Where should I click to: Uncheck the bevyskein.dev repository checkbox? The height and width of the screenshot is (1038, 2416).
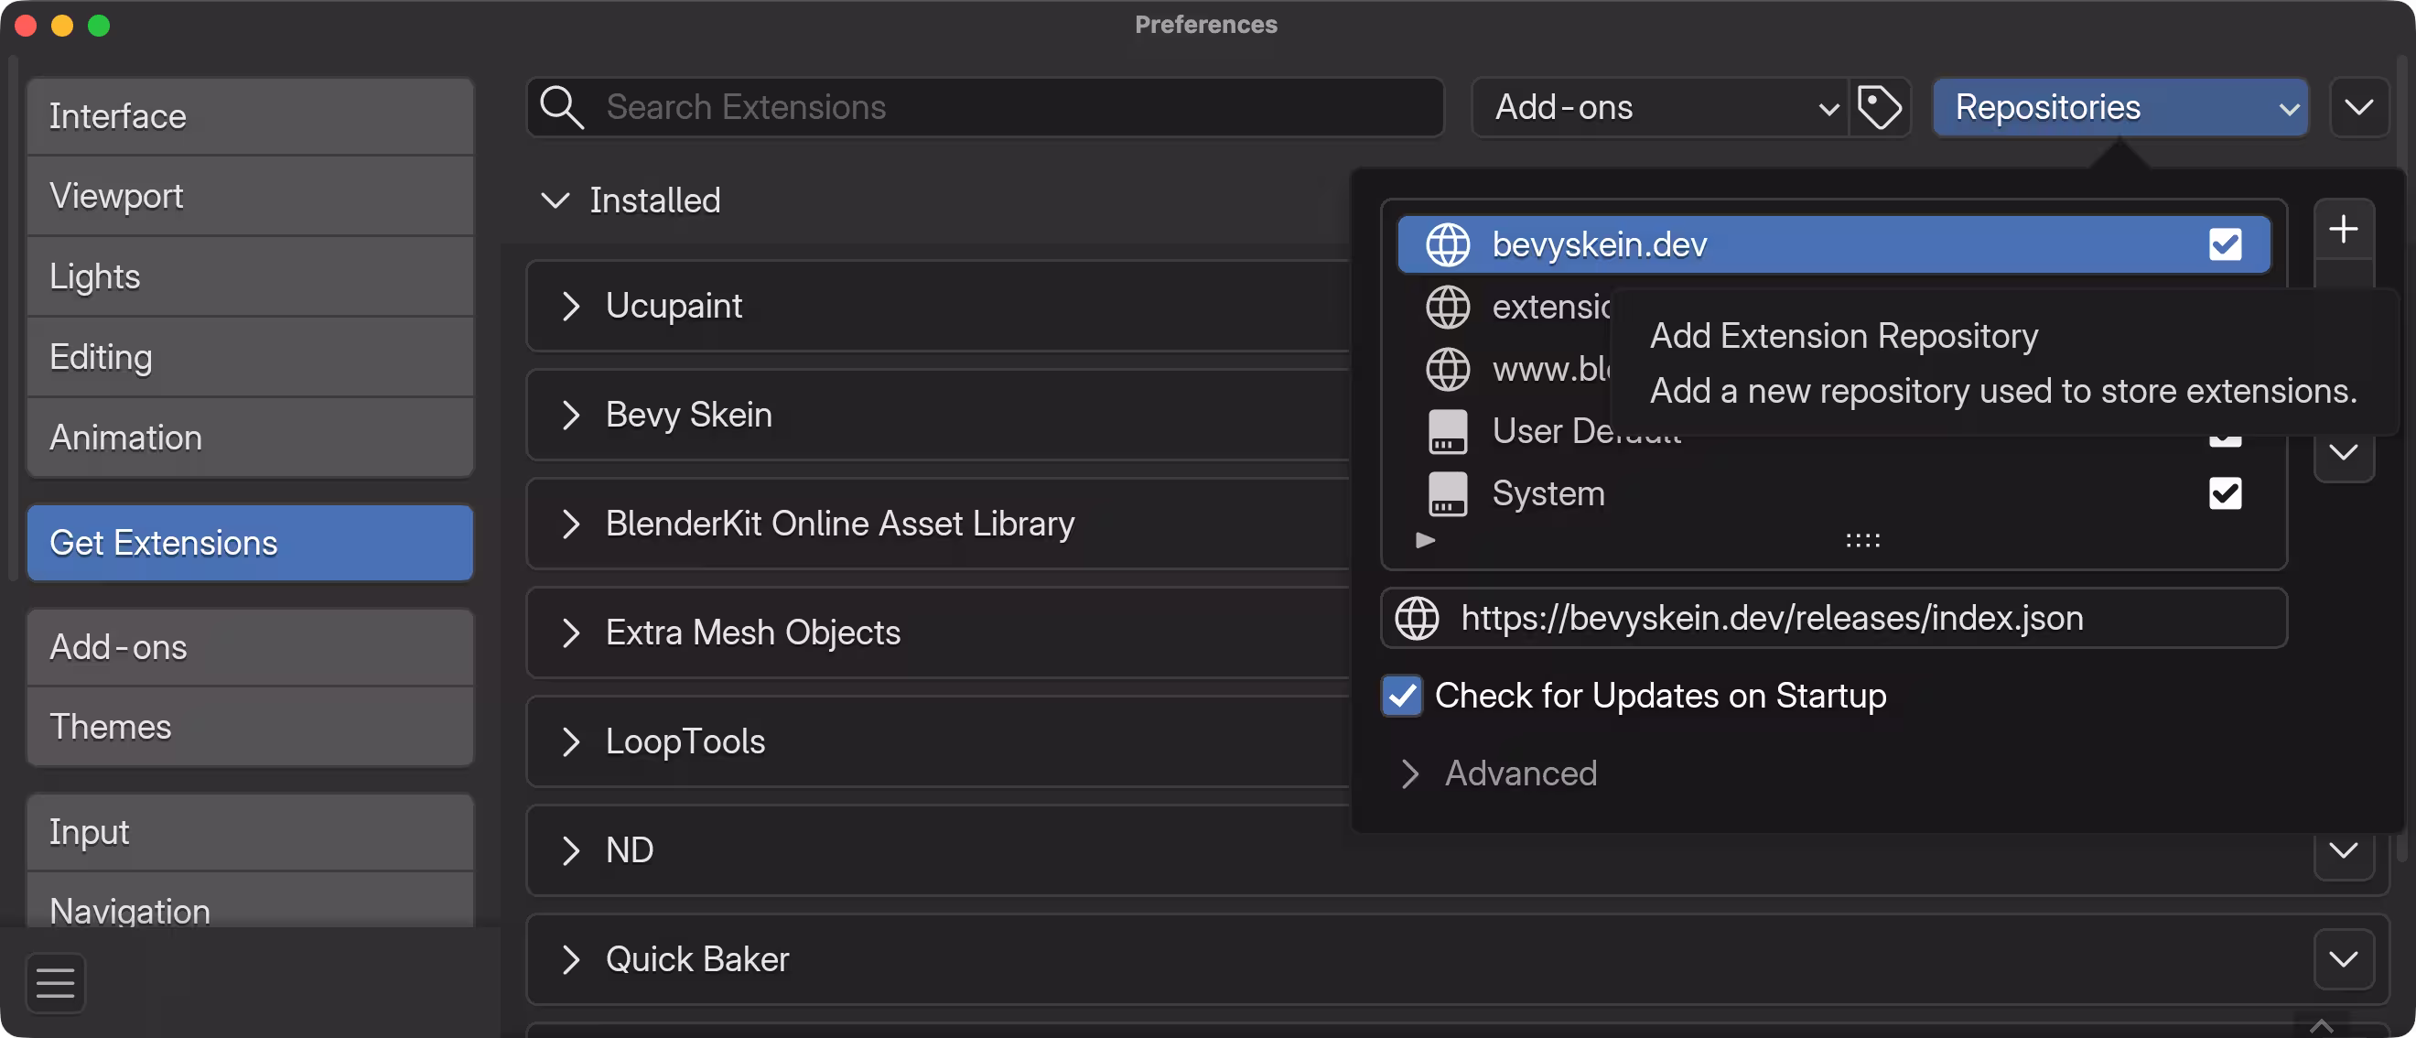pyautogui.click(x=2226, y=243)
